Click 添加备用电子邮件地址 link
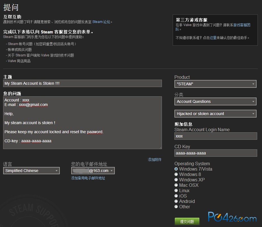The height and width of the screenshot is (227, 262). (x=88, y=178)
